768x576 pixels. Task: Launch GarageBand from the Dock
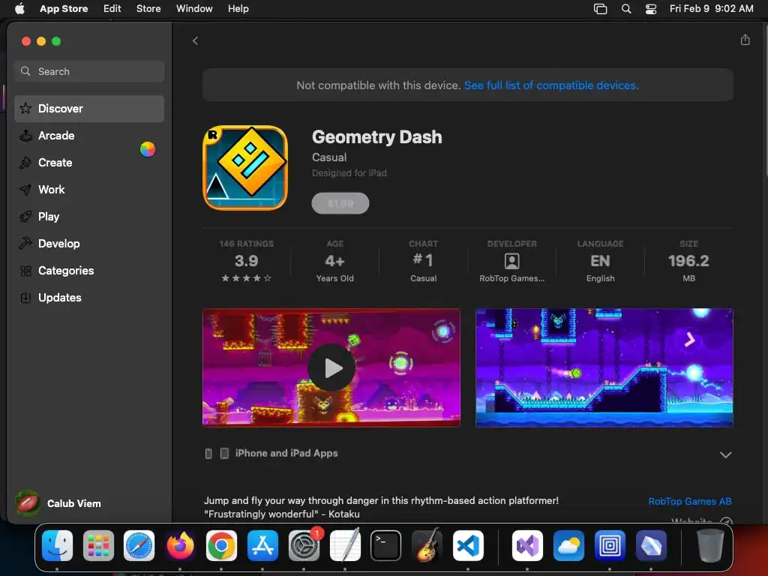coord(427,546)
